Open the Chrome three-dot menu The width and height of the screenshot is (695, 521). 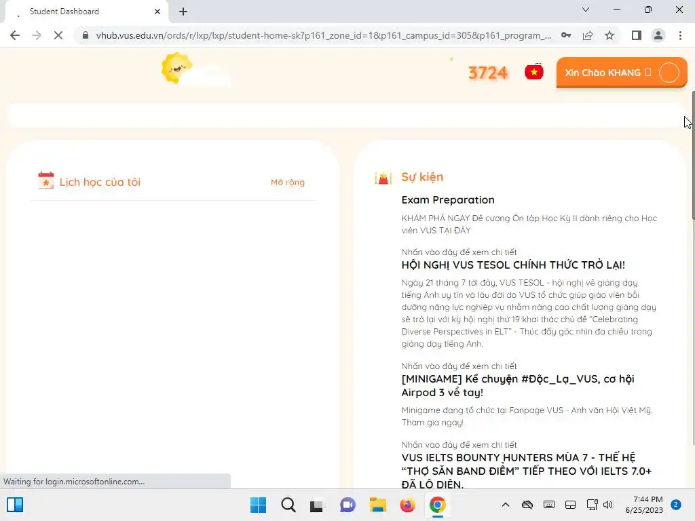[680, 35]
